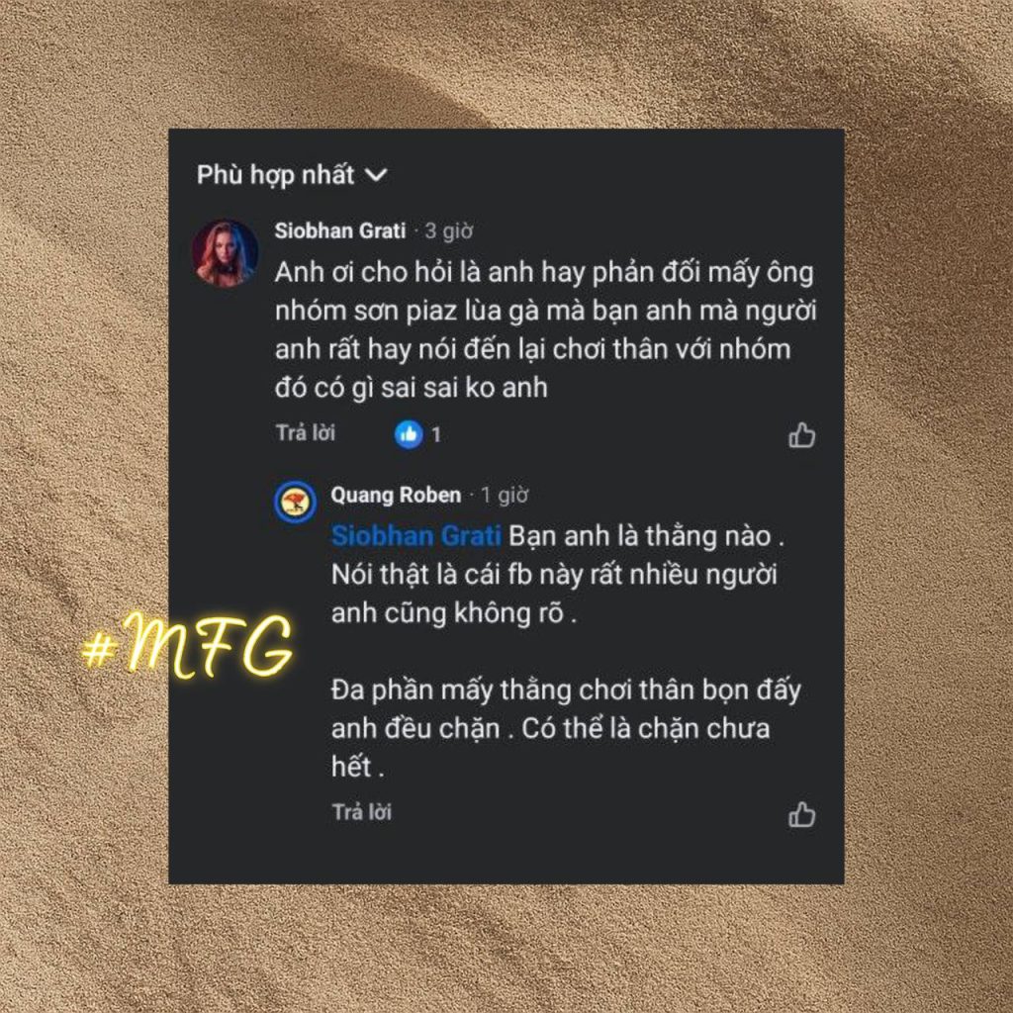Select the reply paragraph starting 'Đa phần'
This screenshot has height=1013, width=1013.
(566, 728)
